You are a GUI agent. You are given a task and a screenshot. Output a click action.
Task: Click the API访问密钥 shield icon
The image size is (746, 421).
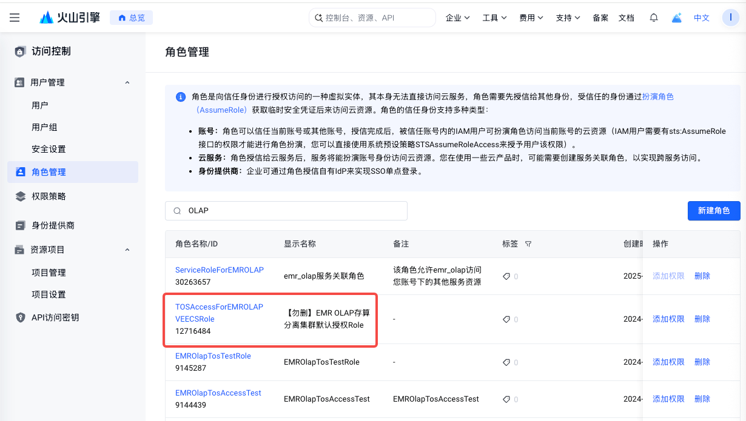pos(20,317)
